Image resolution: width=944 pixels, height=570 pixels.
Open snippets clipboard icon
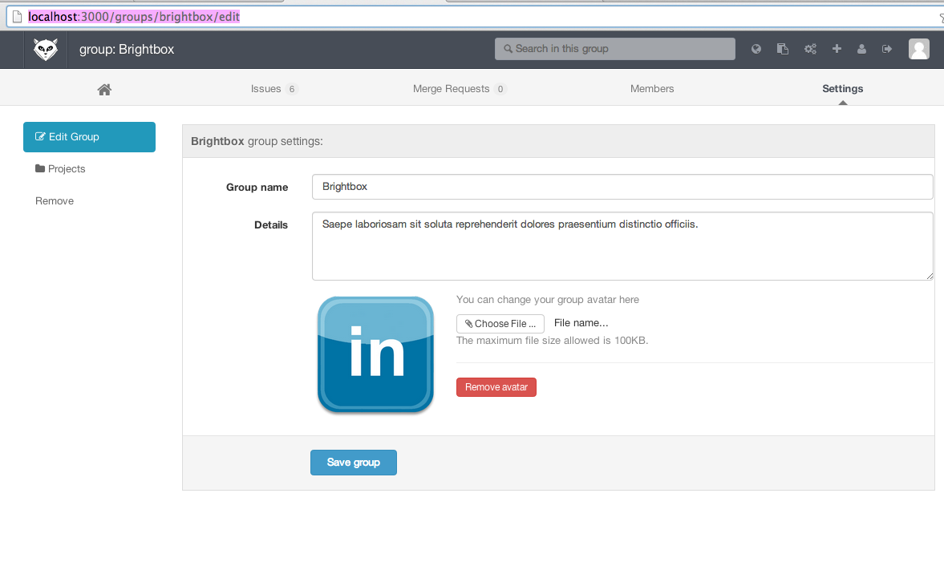click(783, 49)
